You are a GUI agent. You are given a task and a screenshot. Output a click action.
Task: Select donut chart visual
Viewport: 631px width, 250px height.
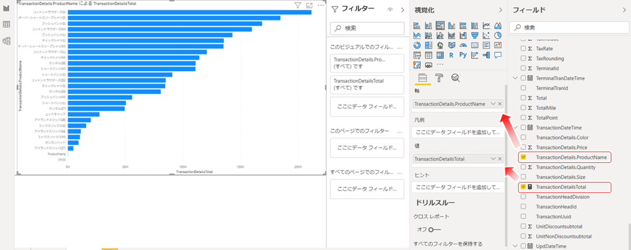417,45
